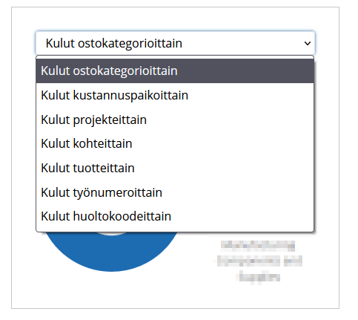Collapse the list via the select field text
The height and width of the screenshot is (320, 358).
coord(114,43)
